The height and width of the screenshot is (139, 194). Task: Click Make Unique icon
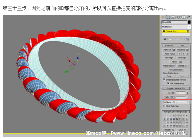(177, 39)
